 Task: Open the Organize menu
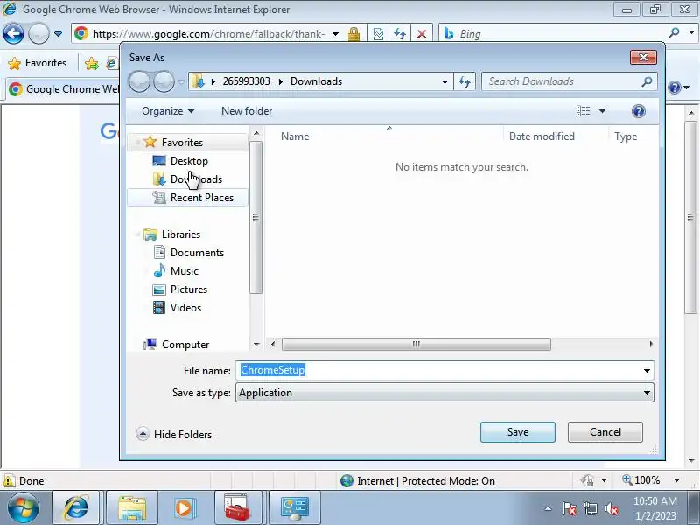168,111
